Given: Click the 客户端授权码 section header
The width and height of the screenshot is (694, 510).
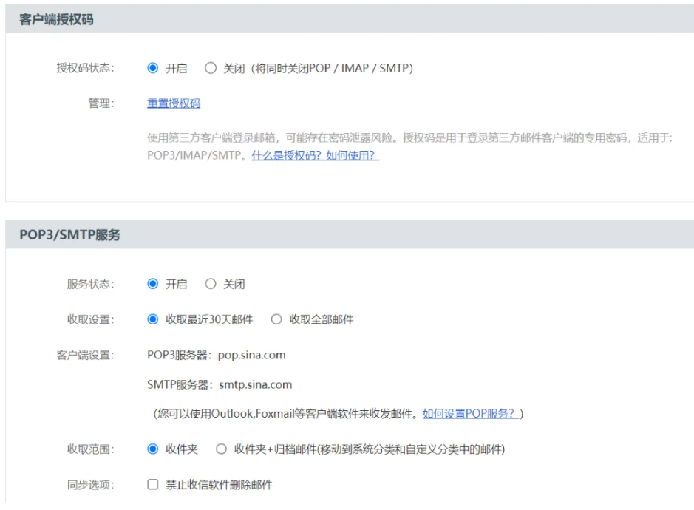Looking at the screenshot, I should [x=56, y=19].
